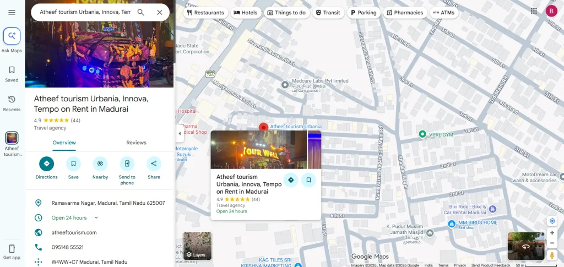The image size is (564, 267).
Task: Collapse the side panel arrow
Action: [180, 134]
